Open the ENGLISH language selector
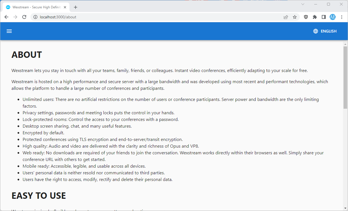The width and height of the screenshot is (348, 211). (x=325, y=31)
